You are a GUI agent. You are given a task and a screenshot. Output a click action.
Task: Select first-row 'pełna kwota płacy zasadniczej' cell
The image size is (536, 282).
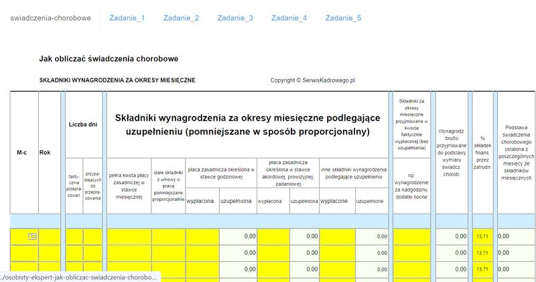point(129,236)
